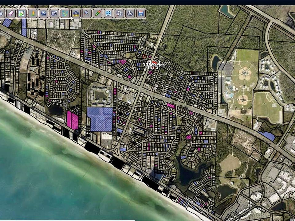295x221 pixels.
Task: Select the Eraser tool
Action: coord(11,13)
